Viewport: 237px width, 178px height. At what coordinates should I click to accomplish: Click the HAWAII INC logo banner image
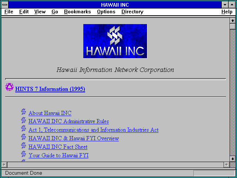[x=115, y=41]
